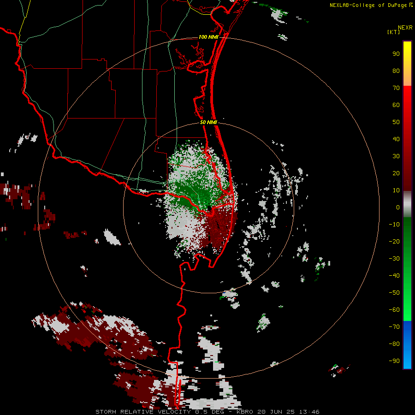The image size is (415, 415).
Task: Click the positive 60 knot scale label
Action: (396, 105)
